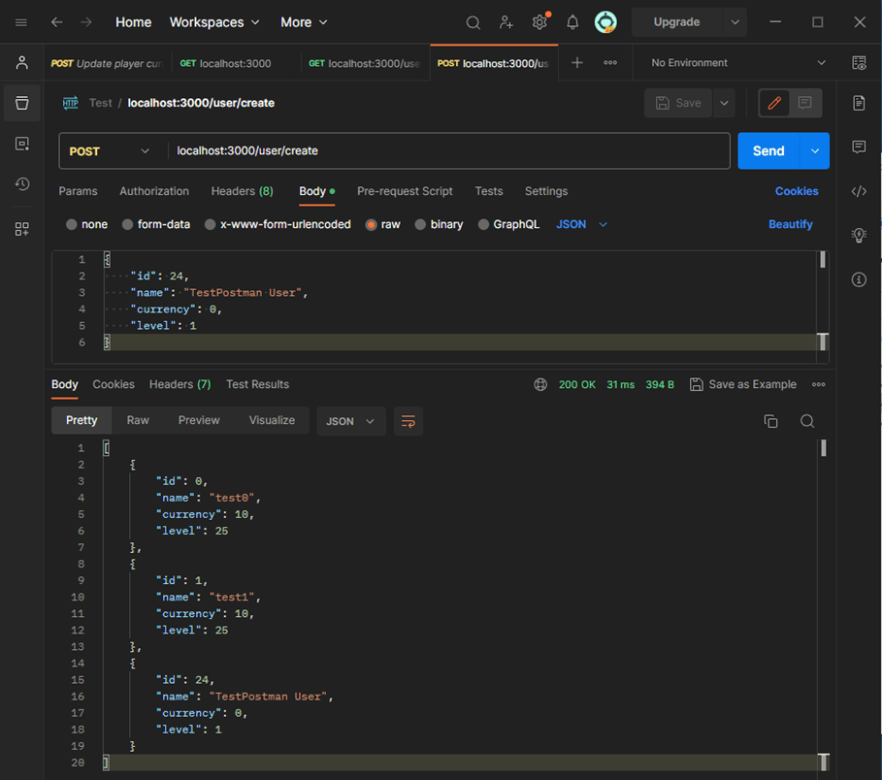882x780 pixels.
Task: Show the Raw response view
Action: [138, 421]
